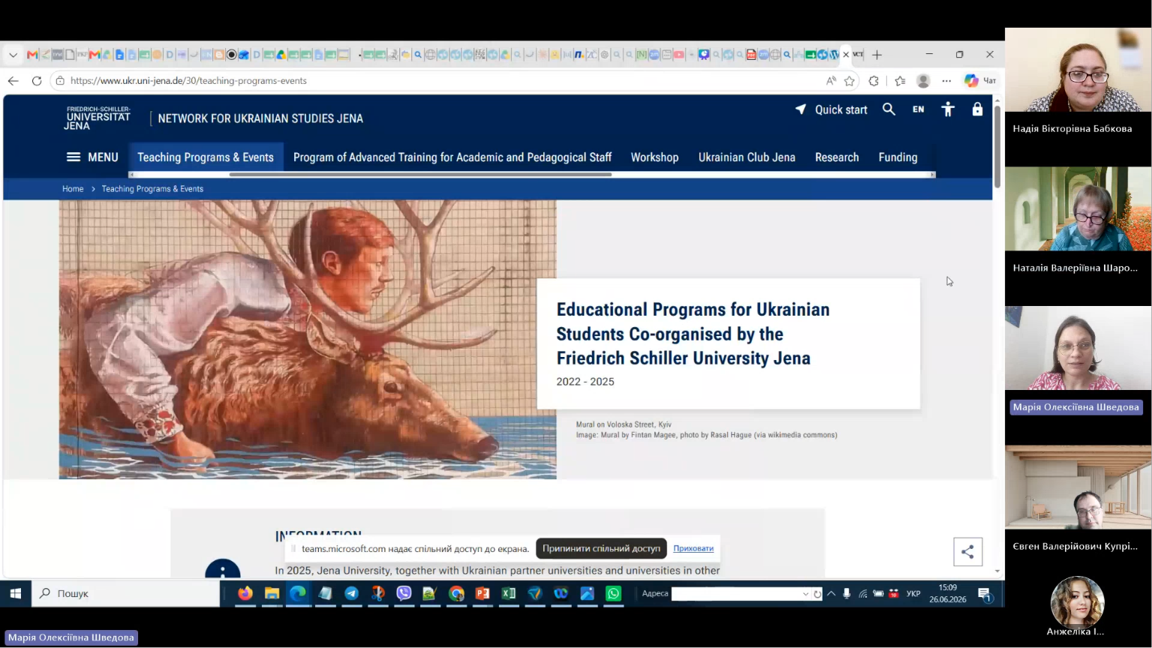Toggle the read aloud icon

[x=831, y=81]
